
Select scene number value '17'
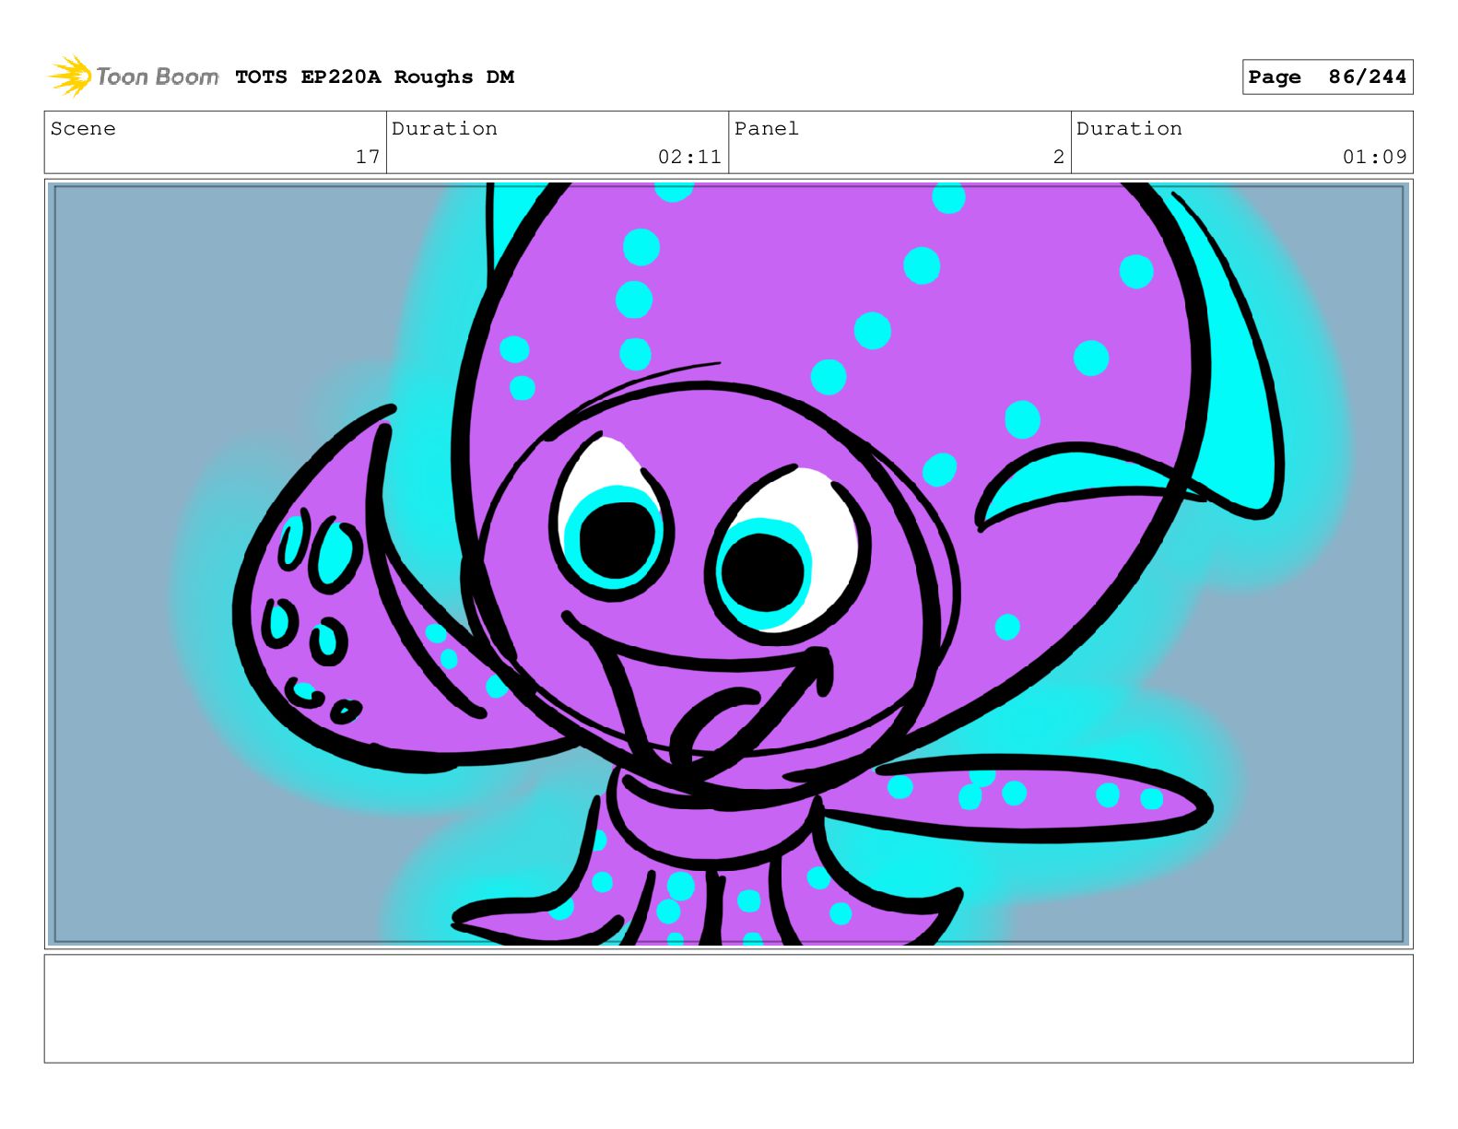[368, 157]
